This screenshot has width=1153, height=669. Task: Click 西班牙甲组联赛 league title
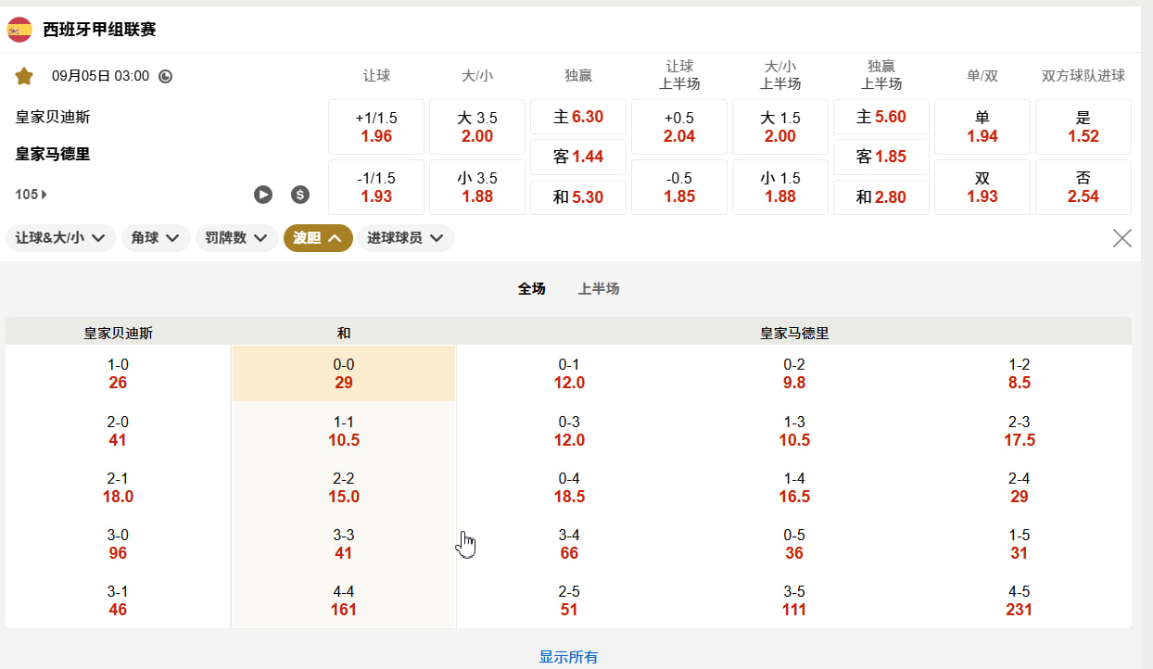[99, 30]
